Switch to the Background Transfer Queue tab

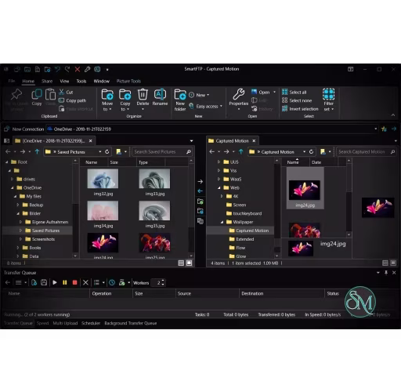[131, 323]
